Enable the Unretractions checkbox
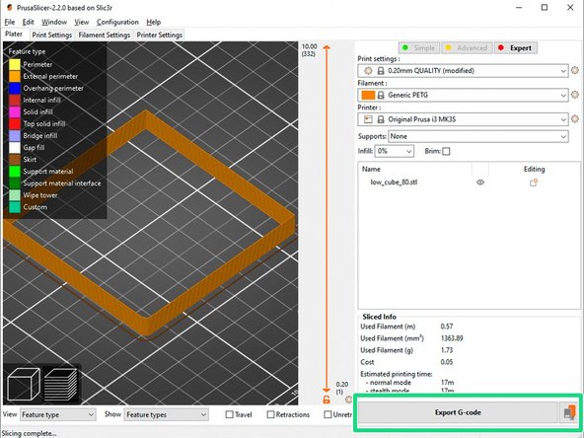This screenshot has width=584, height=438. tap(328, 414)
